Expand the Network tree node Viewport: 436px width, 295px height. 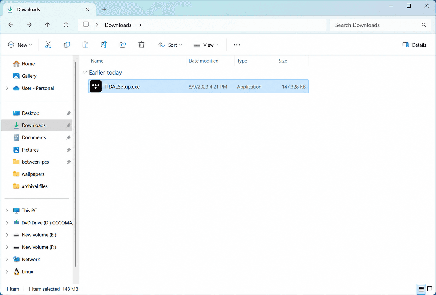(x=7, y=259)
